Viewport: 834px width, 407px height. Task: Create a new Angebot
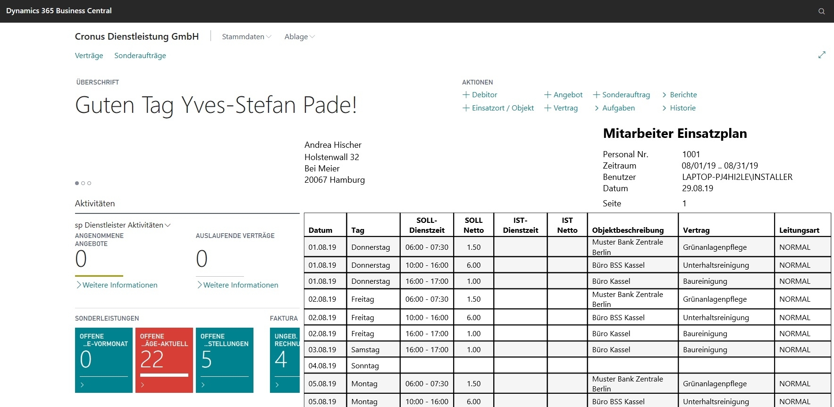click(564, 95)
